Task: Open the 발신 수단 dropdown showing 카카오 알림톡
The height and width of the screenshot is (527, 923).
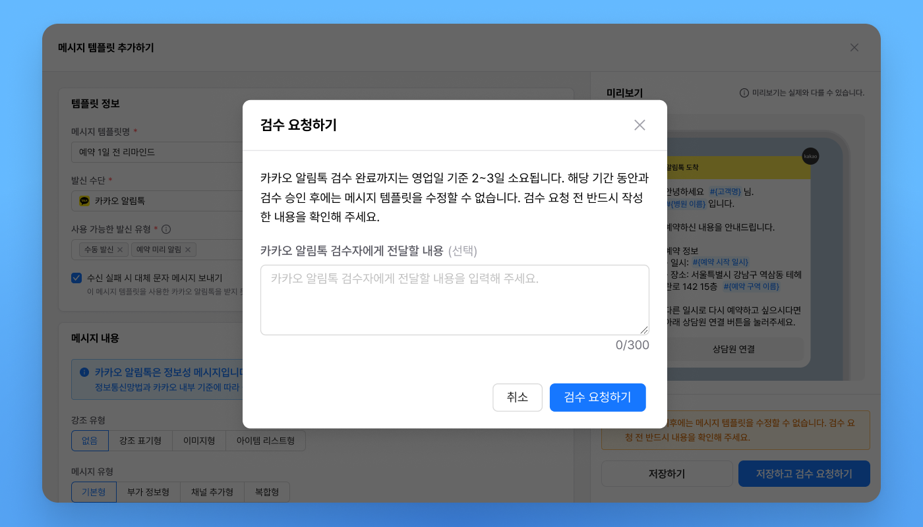Action: 157,201
